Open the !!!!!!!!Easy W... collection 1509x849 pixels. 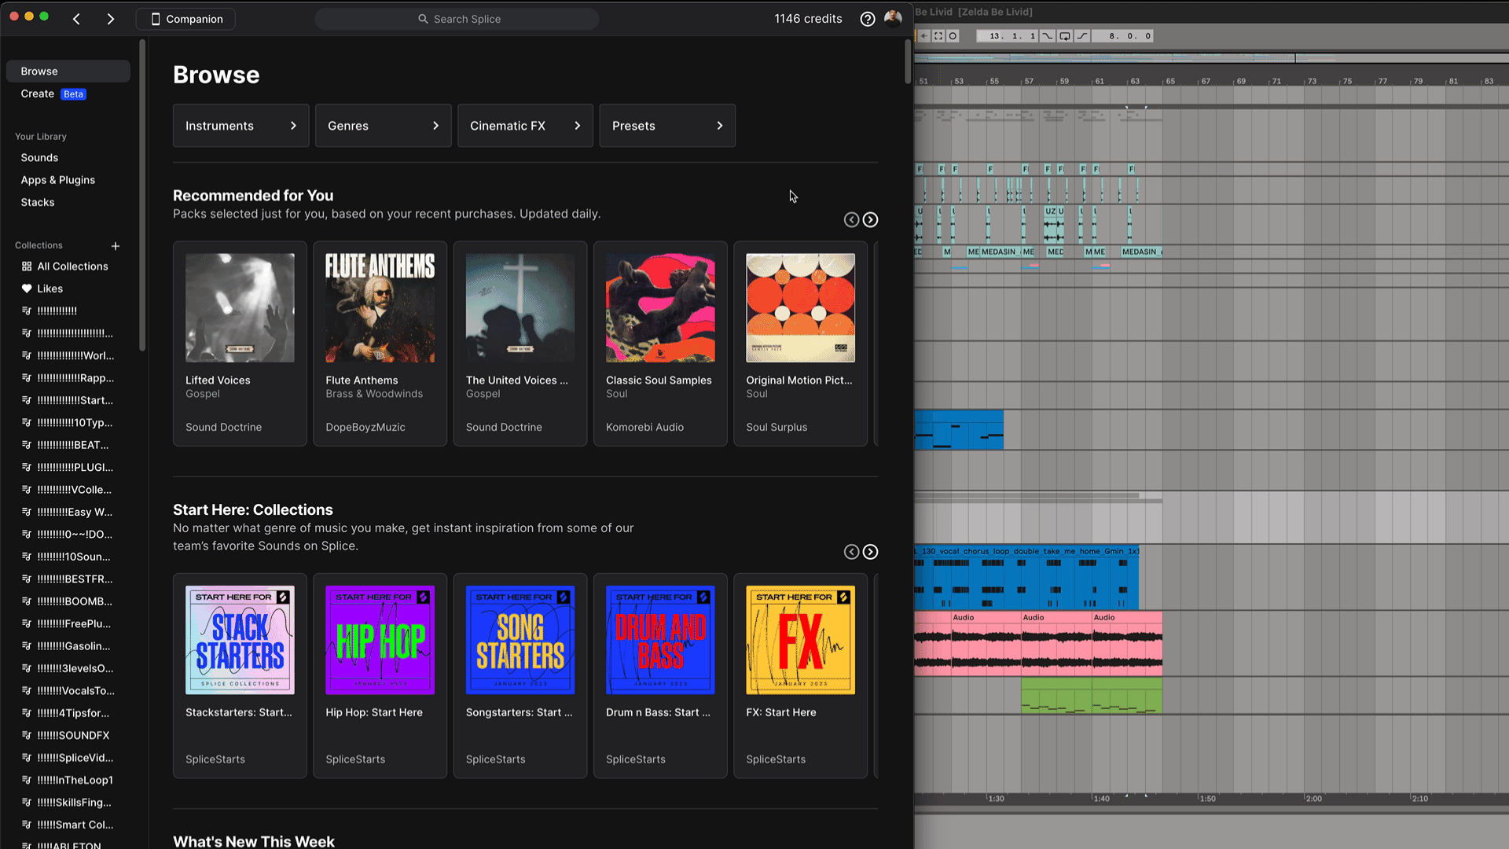click(x=67, y=512)
